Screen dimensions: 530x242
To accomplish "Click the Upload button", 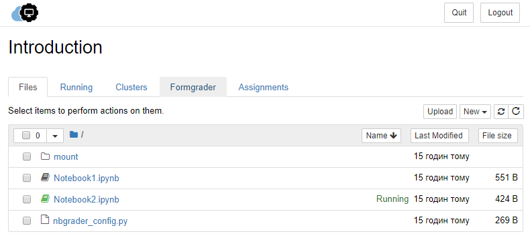I will (440, 112).
